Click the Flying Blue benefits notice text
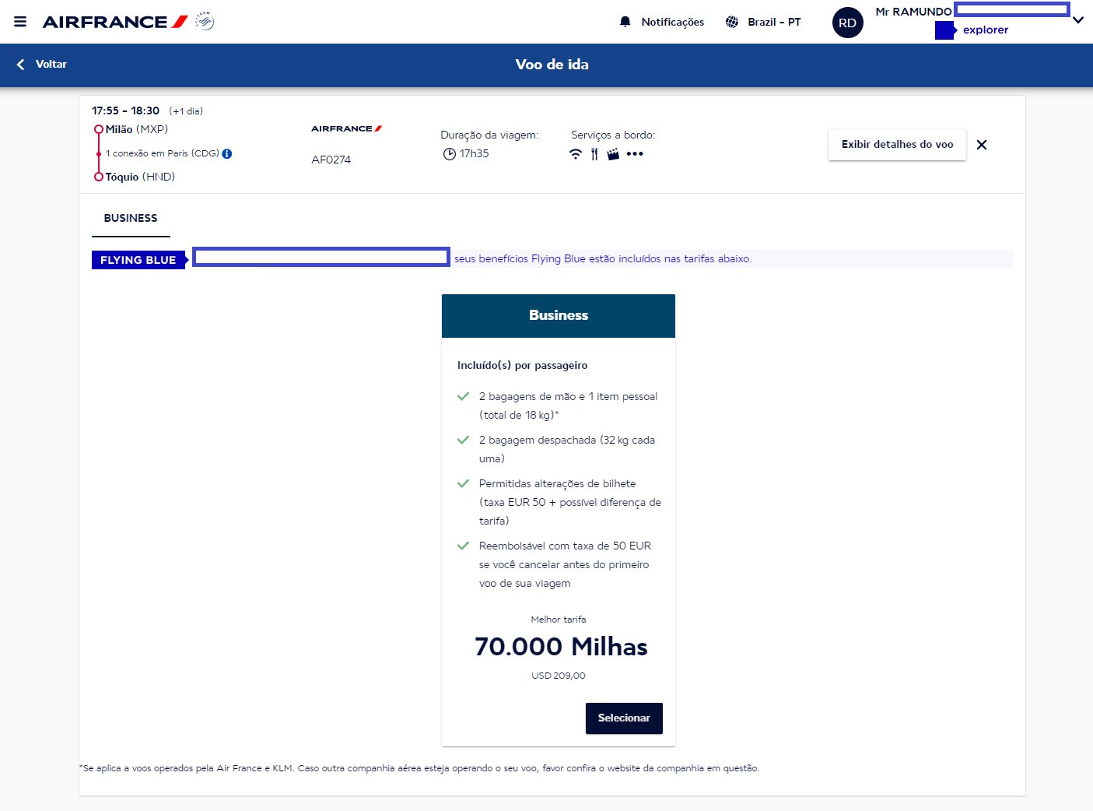 (x=603, y=259)
